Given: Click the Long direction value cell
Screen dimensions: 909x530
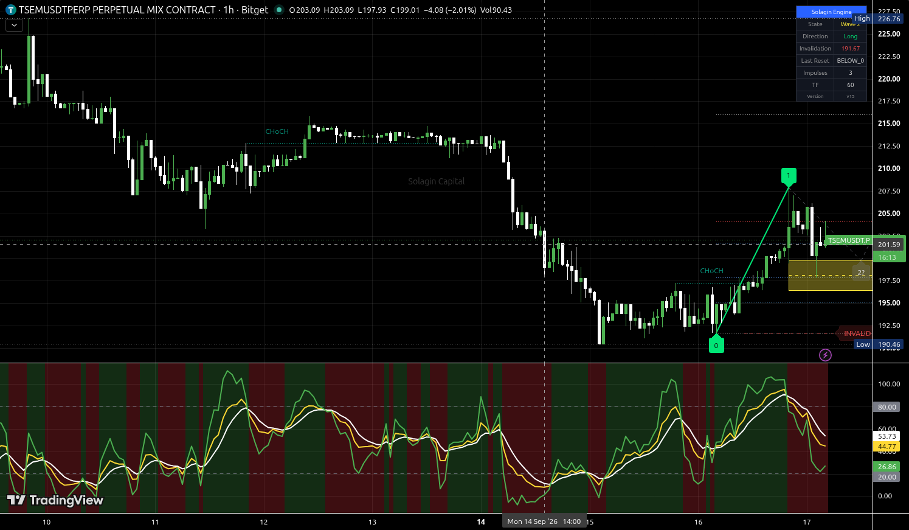Looking at the screenshot, I should click(850, 37).
